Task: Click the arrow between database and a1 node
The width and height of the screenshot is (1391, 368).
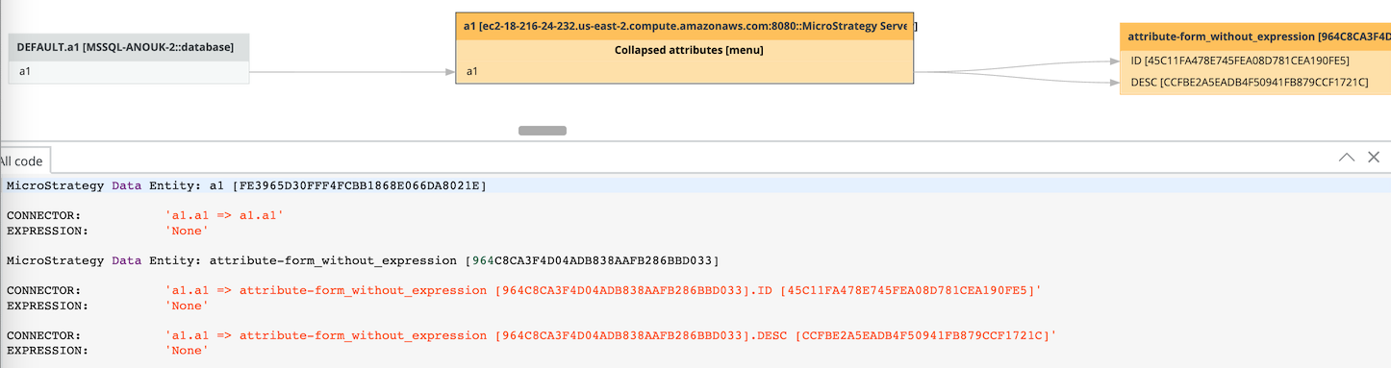Action: (x=352, y=72)
